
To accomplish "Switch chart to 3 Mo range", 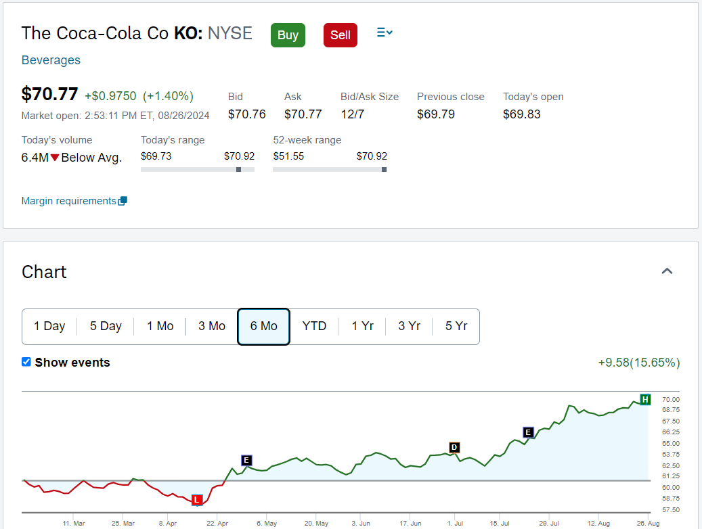I will click(x=212, y=326).
